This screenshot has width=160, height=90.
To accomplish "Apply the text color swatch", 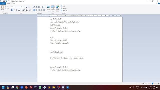I will coord(27,10).
